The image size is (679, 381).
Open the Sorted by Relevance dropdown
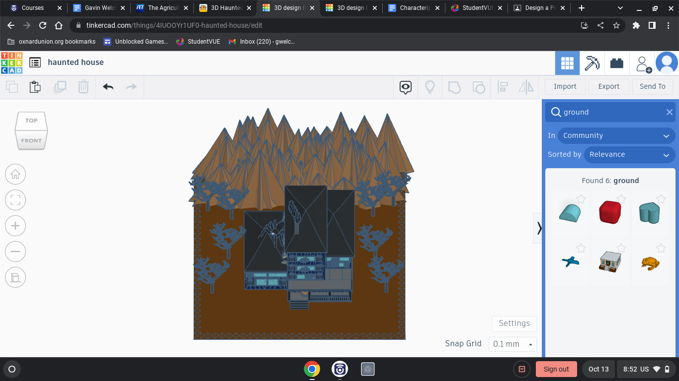pos(629,154)
